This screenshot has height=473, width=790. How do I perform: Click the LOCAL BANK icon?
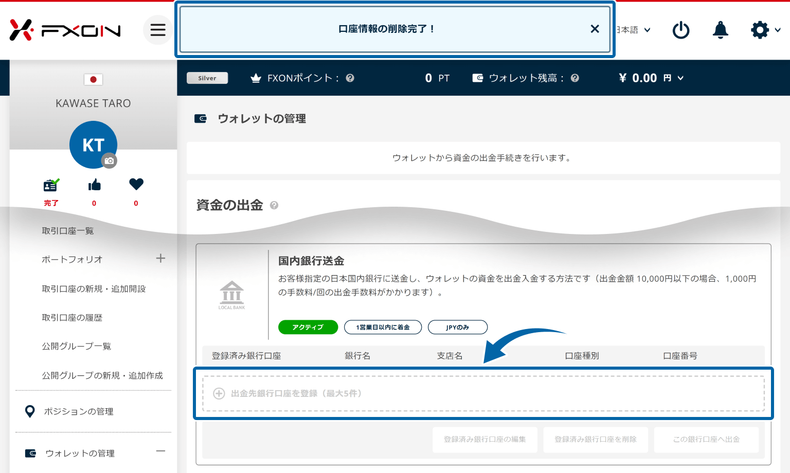tap(231, 295)
